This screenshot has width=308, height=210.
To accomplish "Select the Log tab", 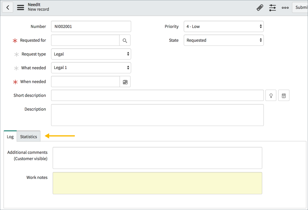I will coord(10,136).
